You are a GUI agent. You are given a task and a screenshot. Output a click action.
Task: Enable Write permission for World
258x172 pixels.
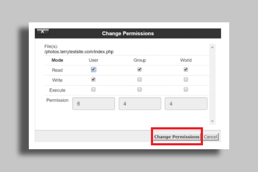coord(186,80)
